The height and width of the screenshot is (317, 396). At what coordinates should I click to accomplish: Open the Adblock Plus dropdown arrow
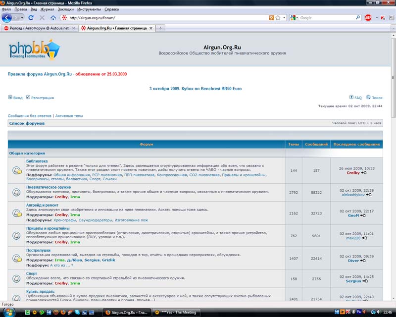(376, 18)
